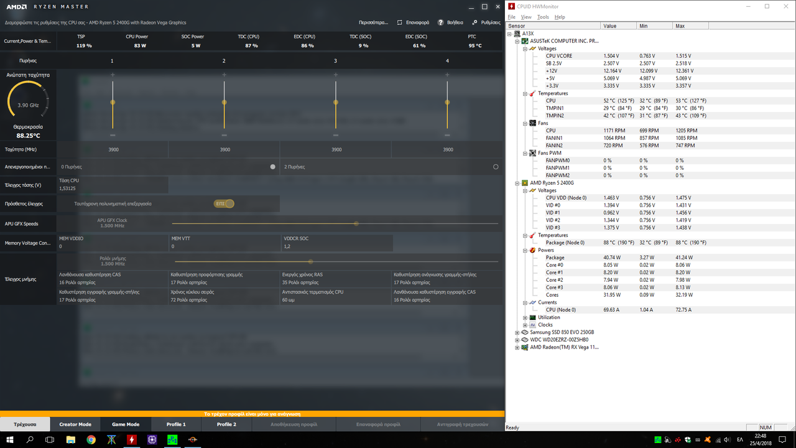Click the AMD Ryzen 5 2400G chip icon
The image size is (796, 448).
pyautogui.click(x=525, y=183)
